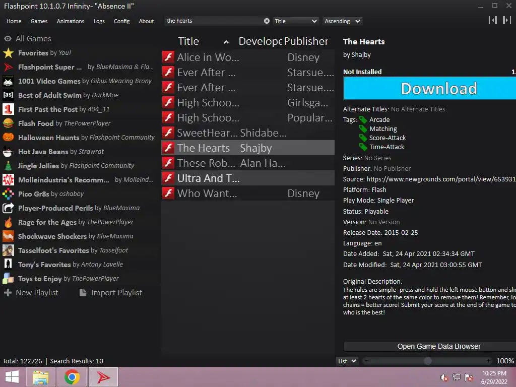Open the Config tab
The height and width of the screenshot is (387, 516).
122,21
